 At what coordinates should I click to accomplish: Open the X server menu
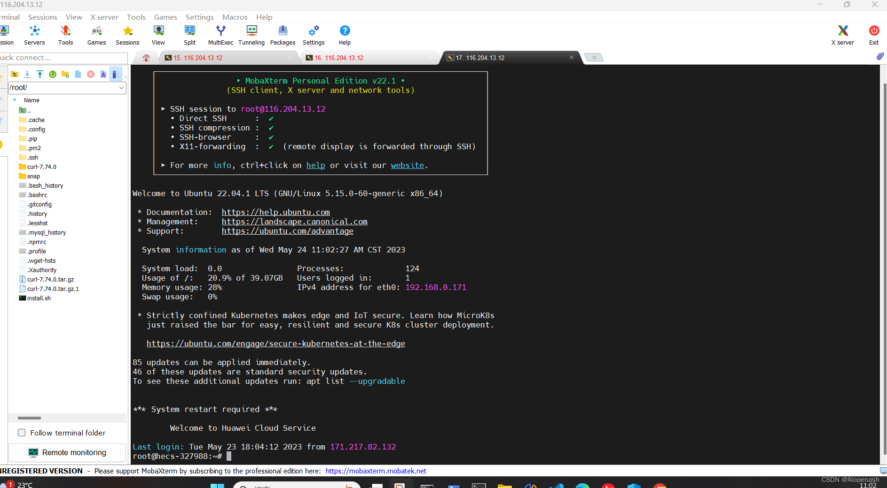104,17
